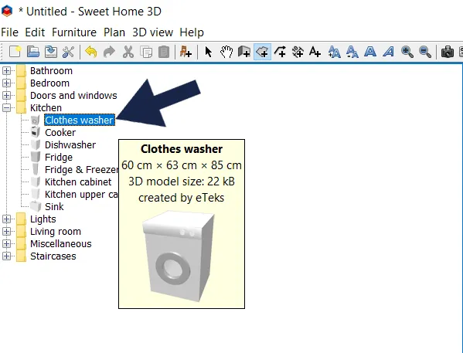Image resolution: width=463 pixels, height=353 pixels.
Task: Activate the Pan hand tool
Action: pos(226,52)
